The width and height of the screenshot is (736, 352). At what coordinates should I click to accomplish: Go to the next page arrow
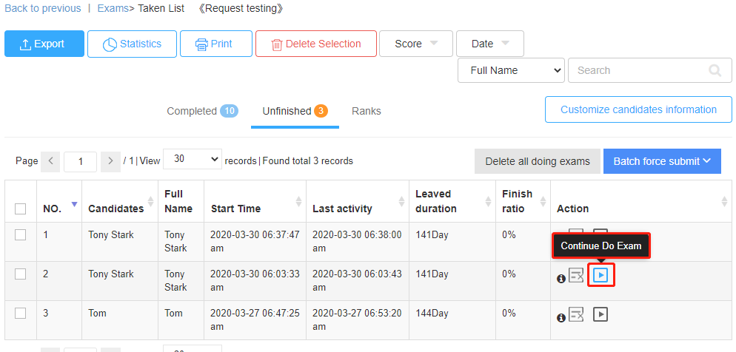coord(110,161)
